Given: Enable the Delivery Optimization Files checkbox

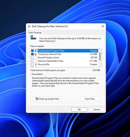Looking at the screenshot, I should (32, 61).
